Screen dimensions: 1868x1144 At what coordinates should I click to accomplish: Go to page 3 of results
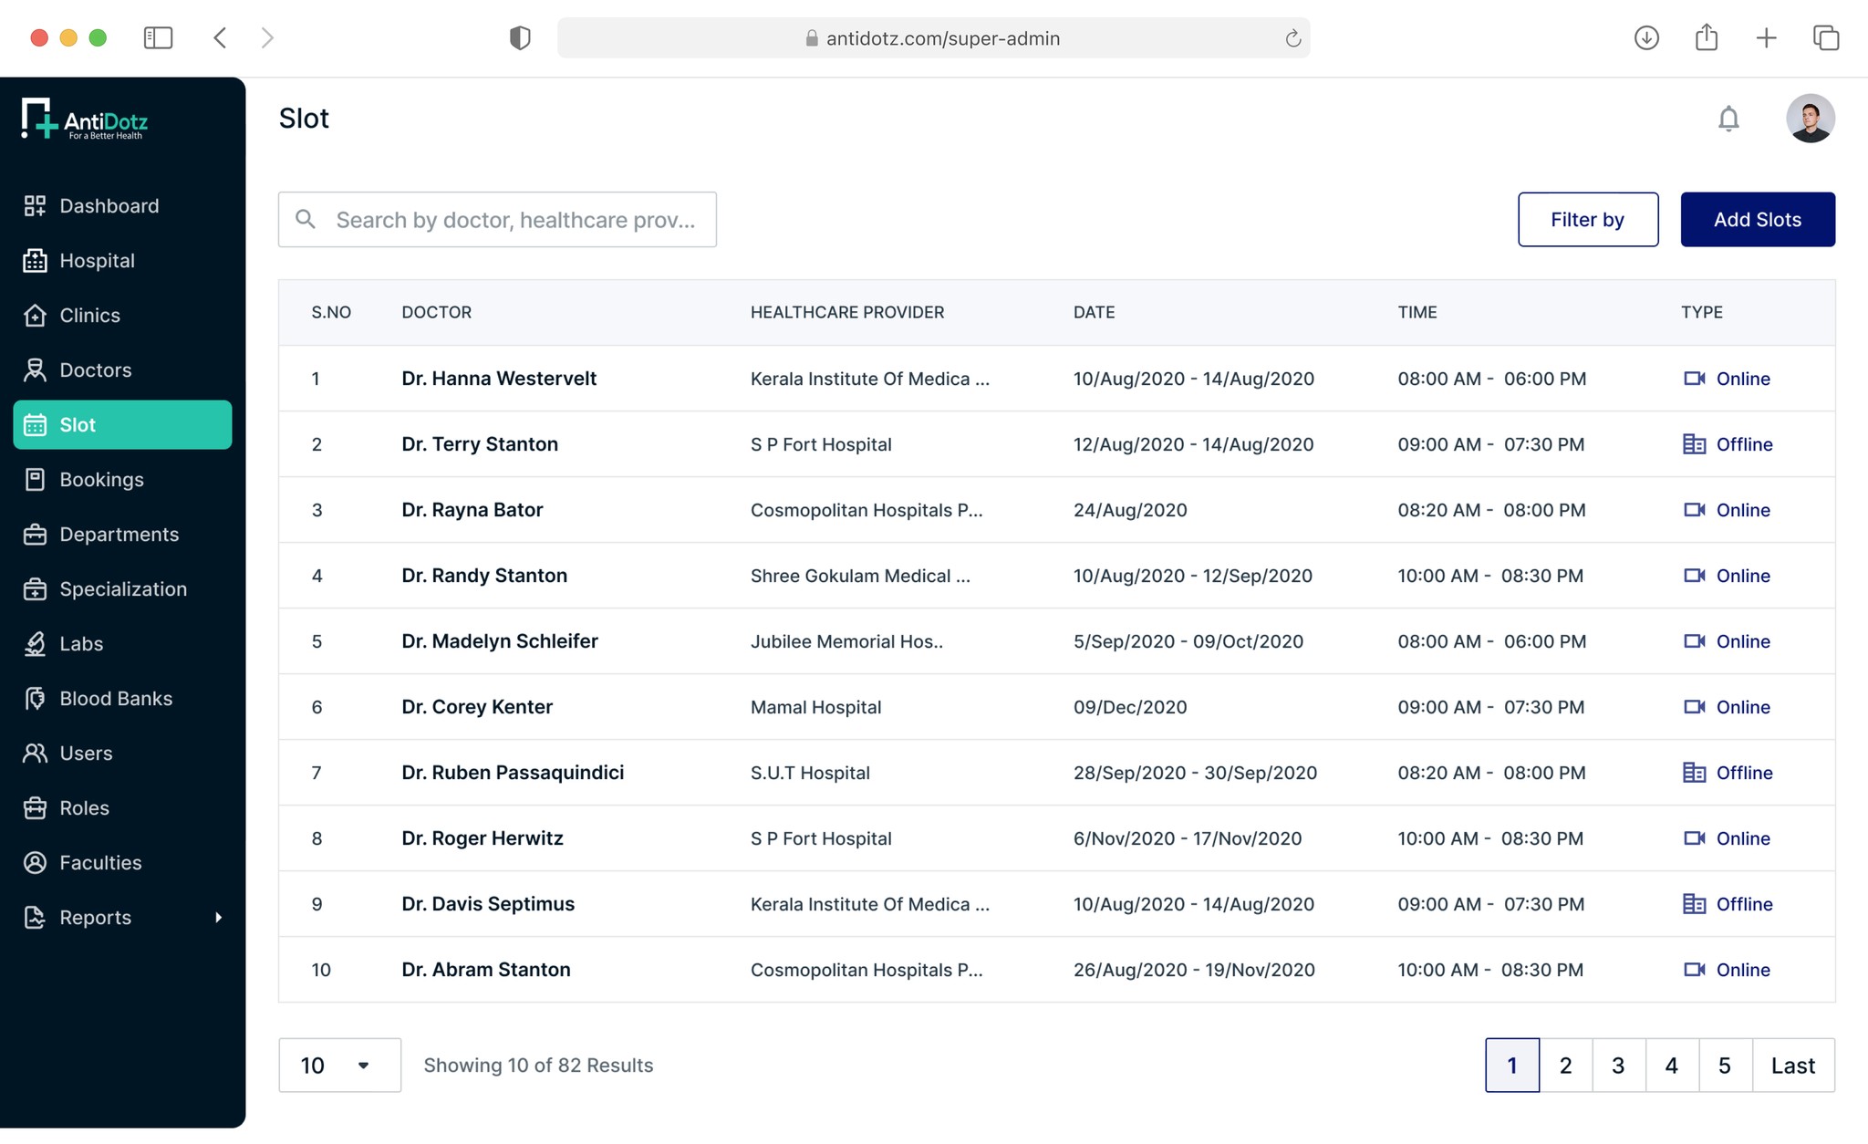coord(1618,1065)
